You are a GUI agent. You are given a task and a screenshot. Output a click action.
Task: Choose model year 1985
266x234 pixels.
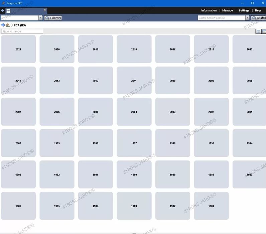pos(57,206)
